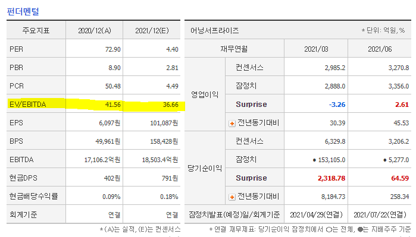Viewport: 416px width, 237px height.
Task: Click PCR value 50.48
Action: (x=112, y=86)
